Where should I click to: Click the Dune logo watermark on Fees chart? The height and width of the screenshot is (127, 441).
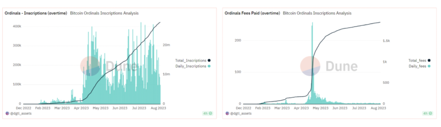(328, 66)
